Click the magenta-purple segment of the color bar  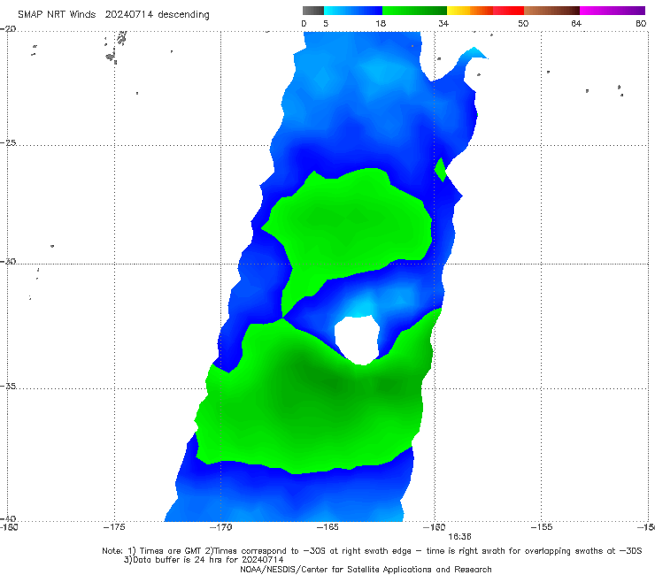pyautogui.click(x=613, y=11)
